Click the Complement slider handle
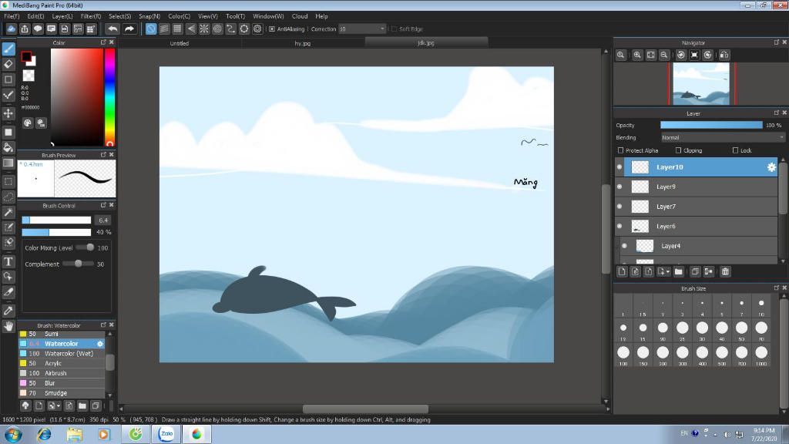 coord(78,264)
